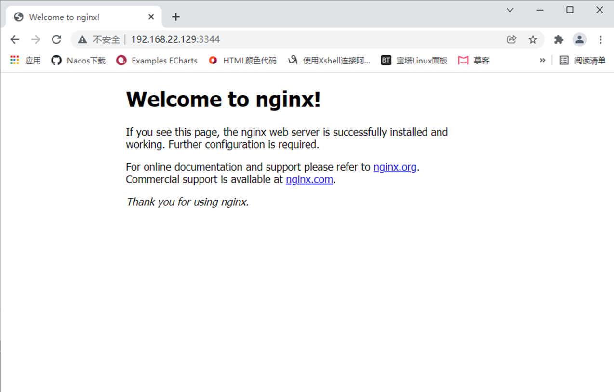
Task: Follow the nginx.com link
Action: [309, 180]
